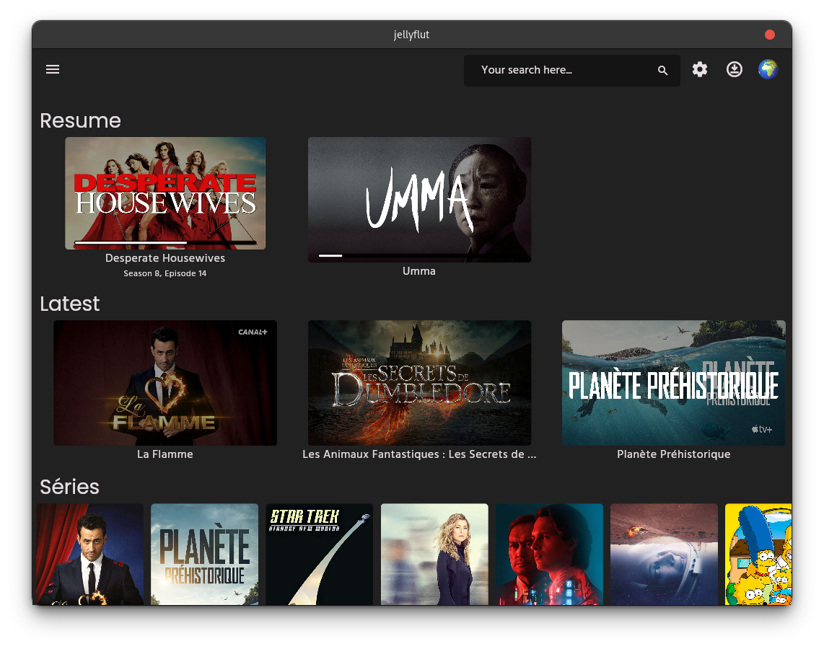
Task: Open Star Trek Strange New Worlds poster
Action: pos(320,554)
